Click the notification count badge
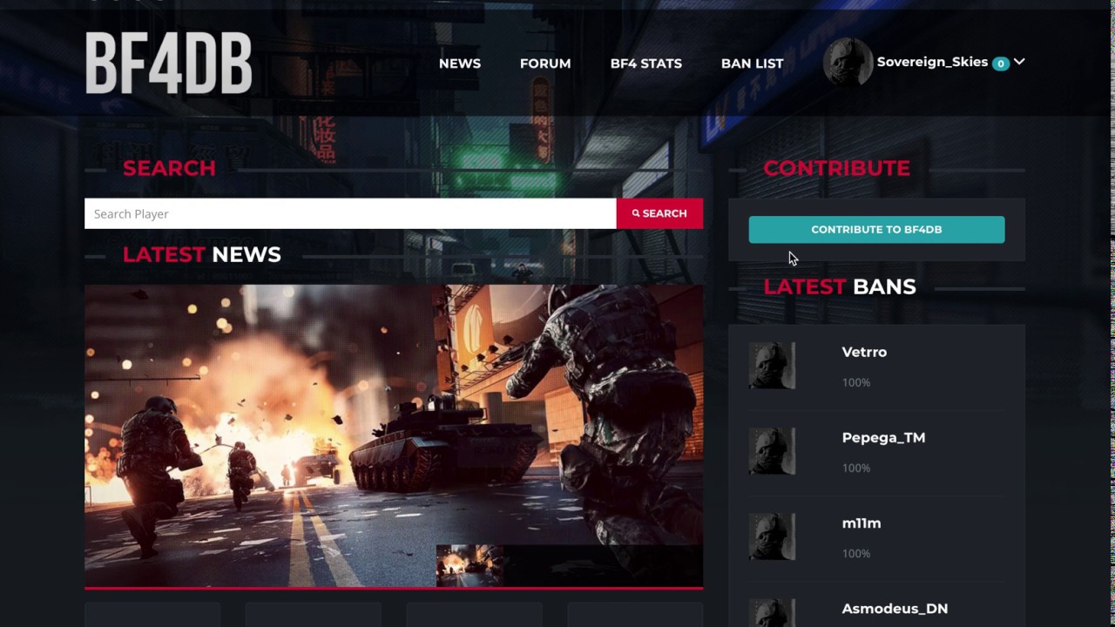This screenshot has width=1115, height=627. pos(1000,64)
